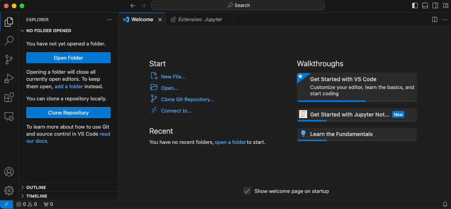Click Connect to... link
This screenshot has height=209, width=451.
176,111
